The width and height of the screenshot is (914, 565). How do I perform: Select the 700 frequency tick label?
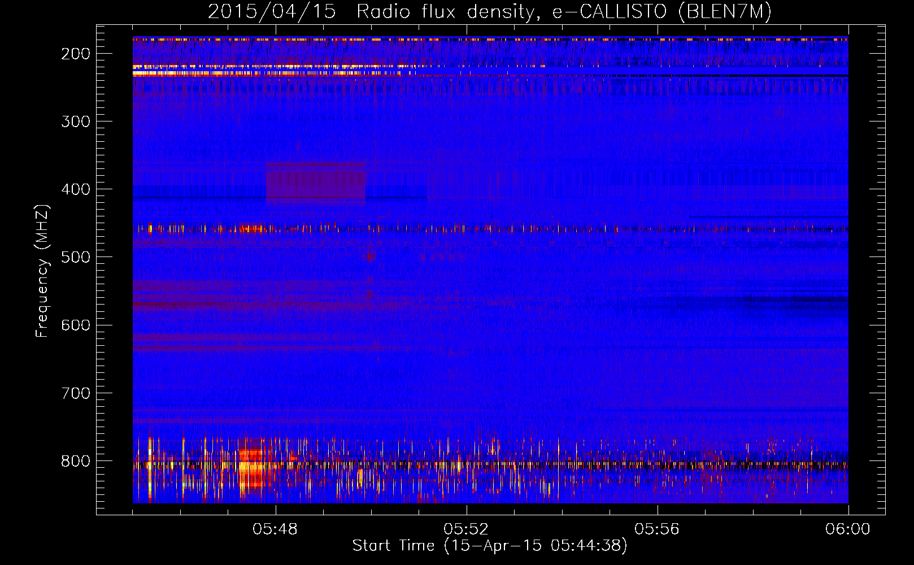pos(76,393)
